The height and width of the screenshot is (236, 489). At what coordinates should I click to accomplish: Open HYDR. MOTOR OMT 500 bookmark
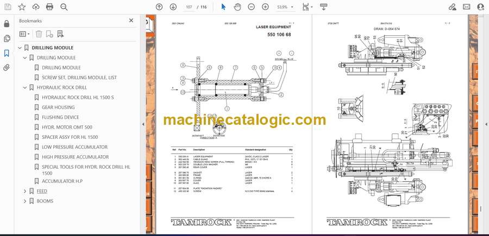[67, 127]
